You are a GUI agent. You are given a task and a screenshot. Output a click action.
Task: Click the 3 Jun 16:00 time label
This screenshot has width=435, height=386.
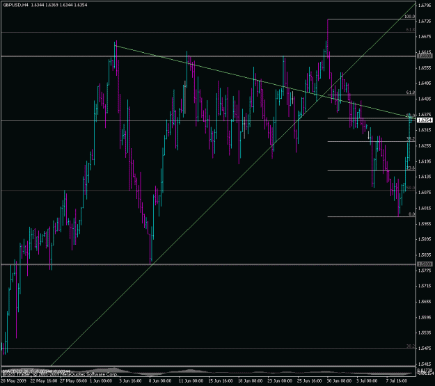(x=130, y=380)
